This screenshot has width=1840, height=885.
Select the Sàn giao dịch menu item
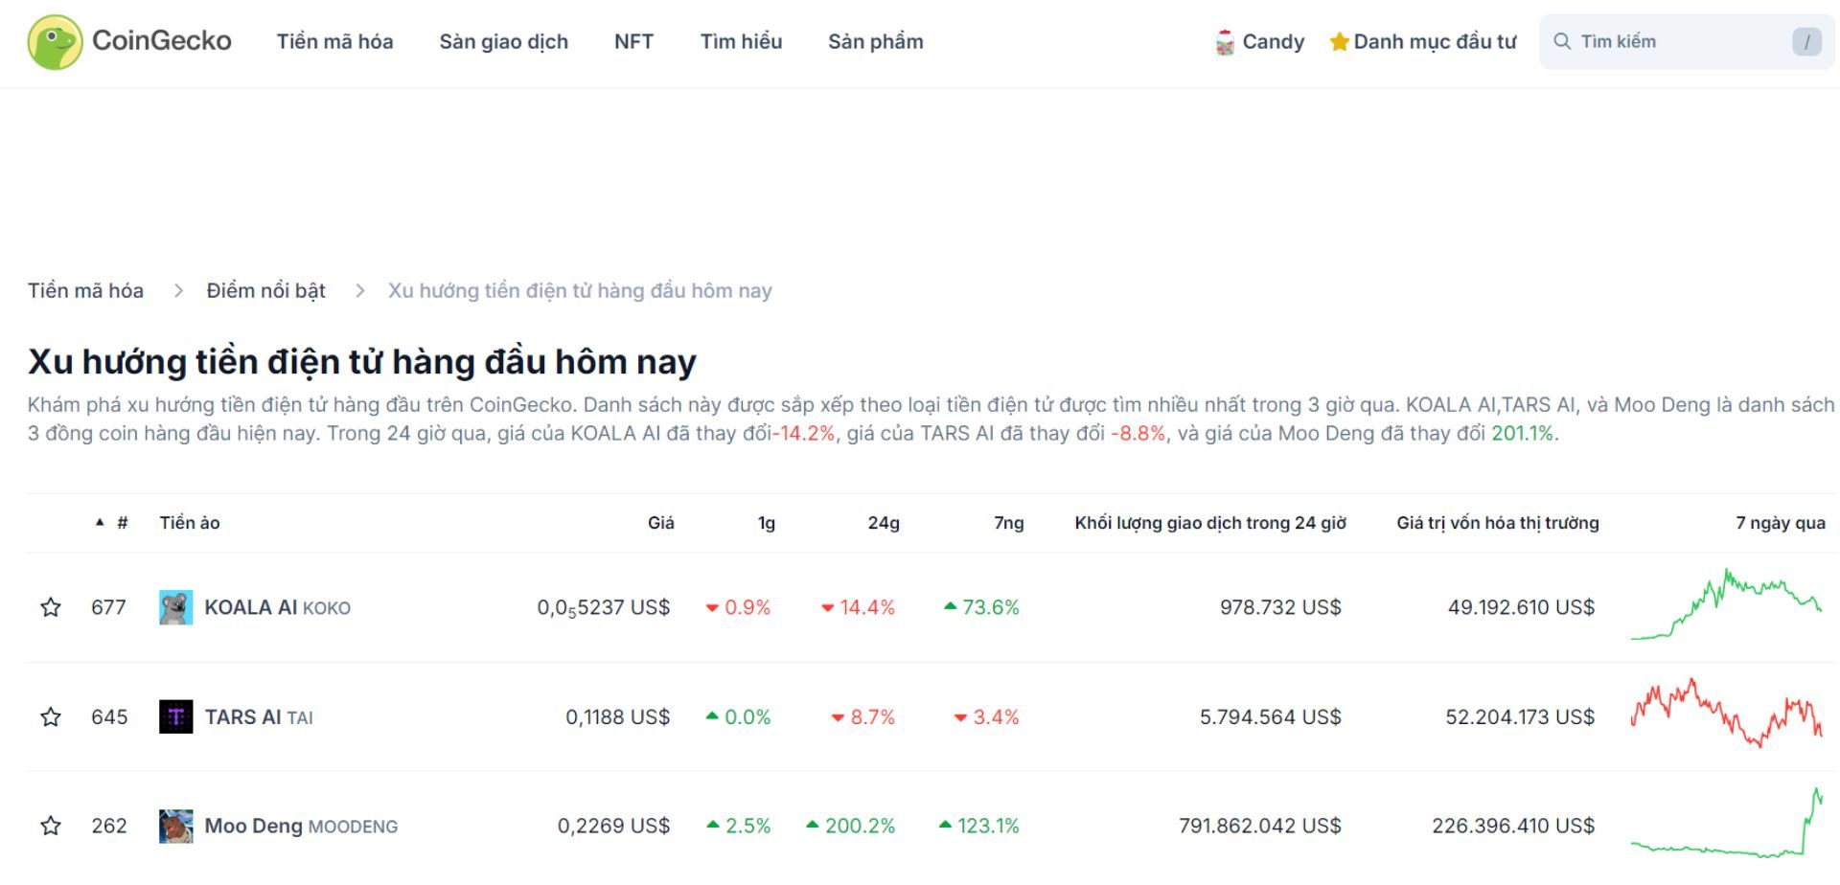point(504,41)
